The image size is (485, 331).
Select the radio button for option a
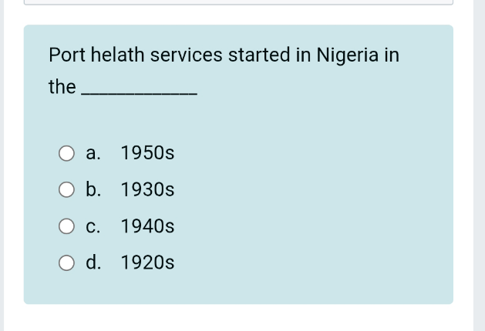coord(66,153)
